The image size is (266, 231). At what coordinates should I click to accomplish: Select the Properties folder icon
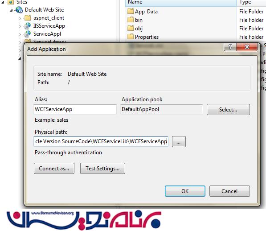(131, 37)
